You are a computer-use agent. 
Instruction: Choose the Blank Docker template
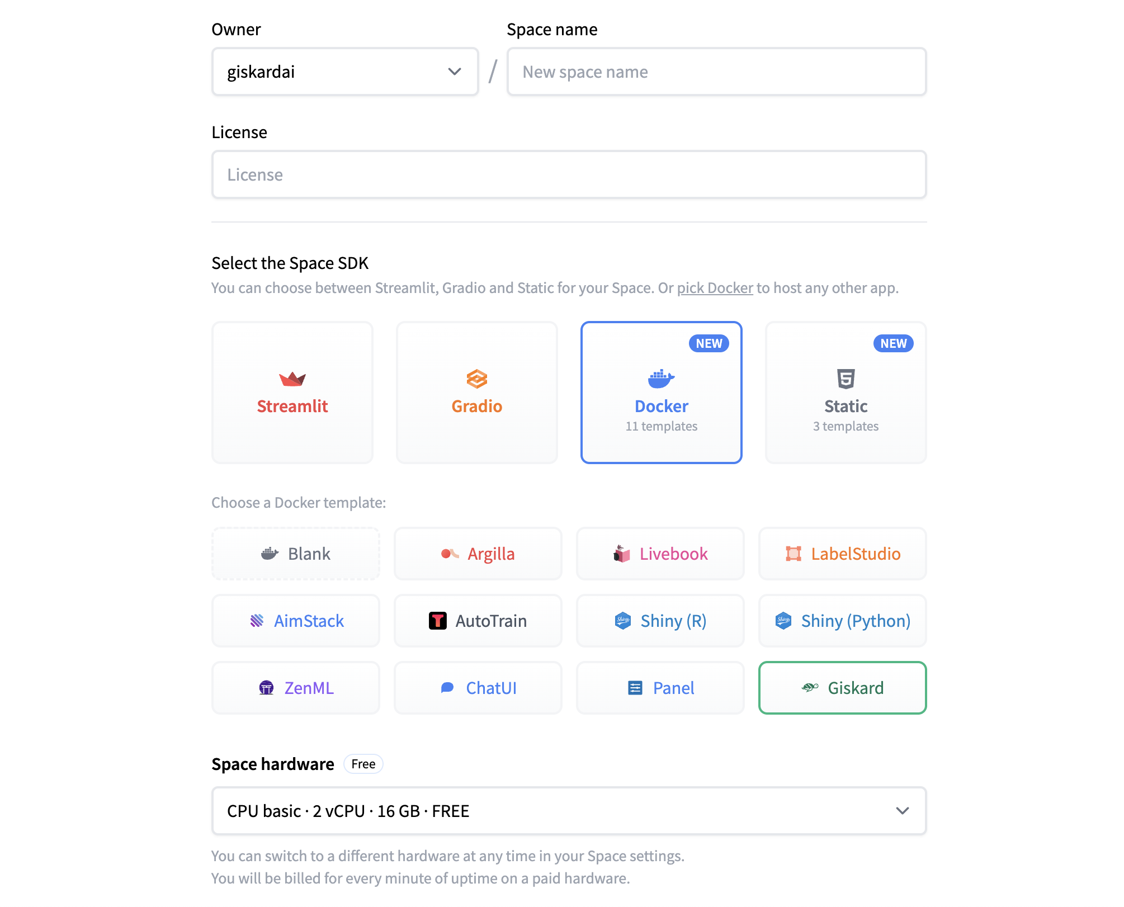pyautogui.click(x=296, y=554)
